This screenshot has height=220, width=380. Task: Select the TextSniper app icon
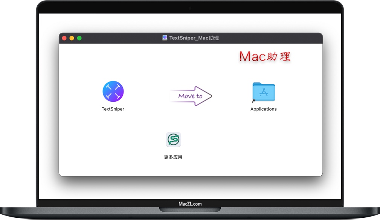[x=113, y=91]
